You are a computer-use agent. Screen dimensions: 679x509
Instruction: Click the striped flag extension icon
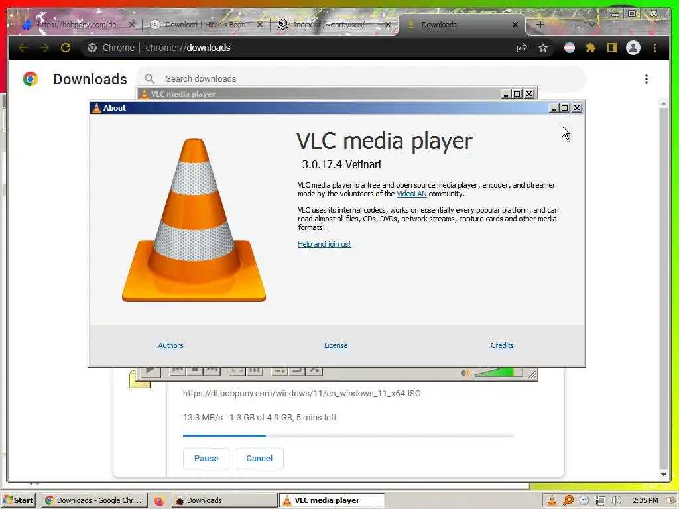[x=570, y=48]
